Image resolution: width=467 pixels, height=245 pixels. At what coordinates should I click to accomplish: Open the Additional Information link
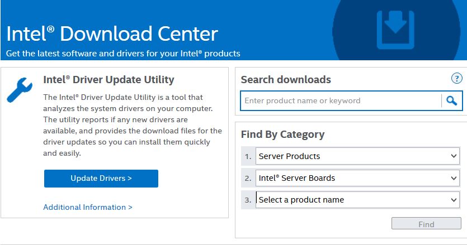[x=88, y=207]
